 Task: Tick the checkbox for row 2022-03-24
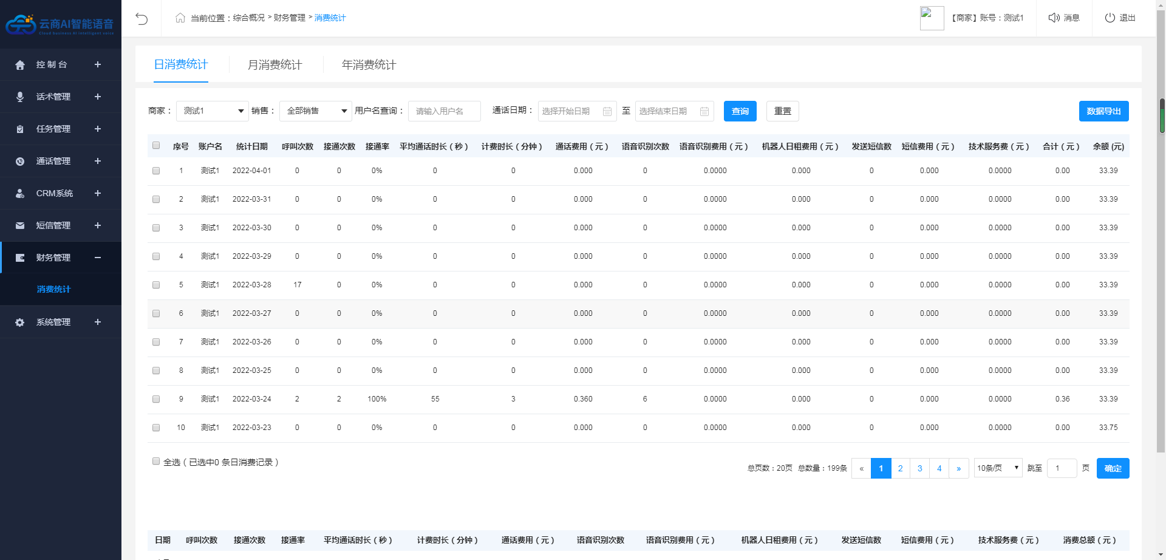tap(156, 400)
